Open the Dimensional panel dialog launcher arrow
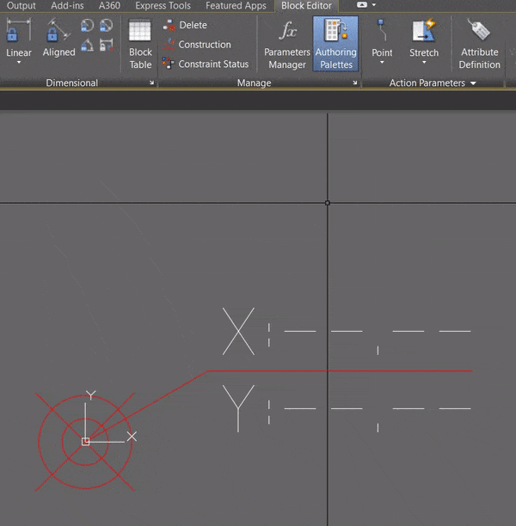The image size is (516, 526). point(151,83)
